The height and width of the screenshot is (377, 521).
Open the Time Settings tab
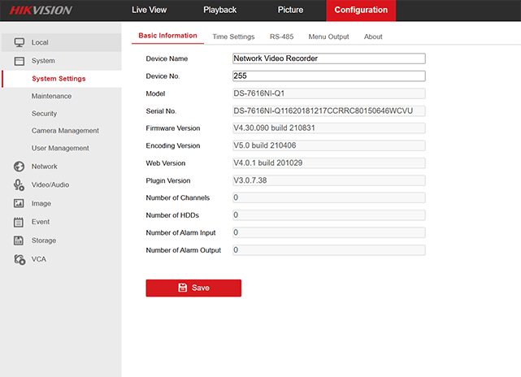(233, 37)
